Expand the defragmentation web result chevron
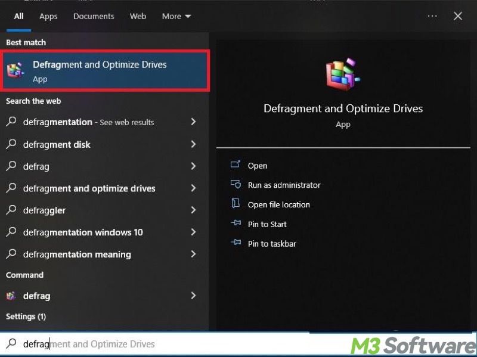Screen dimensions: 477x357 coord(193,122)
